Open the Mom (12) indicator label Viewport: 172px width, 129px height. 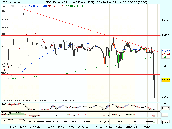6,113
